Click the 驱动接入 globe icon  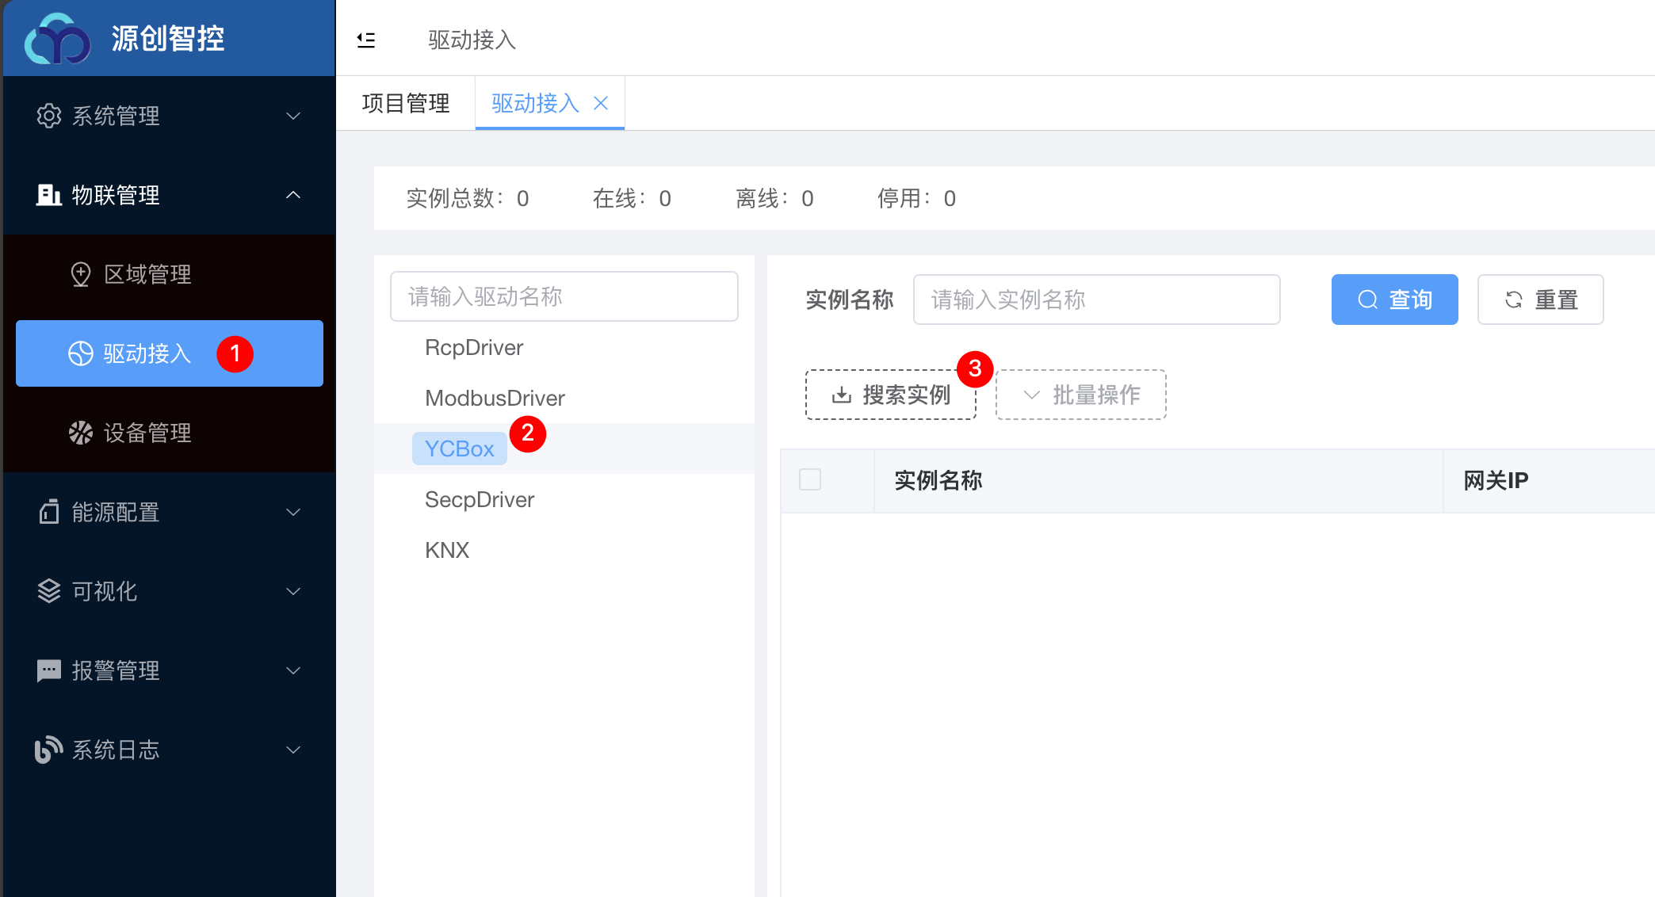pyautogui.click(x=81, y=353)
